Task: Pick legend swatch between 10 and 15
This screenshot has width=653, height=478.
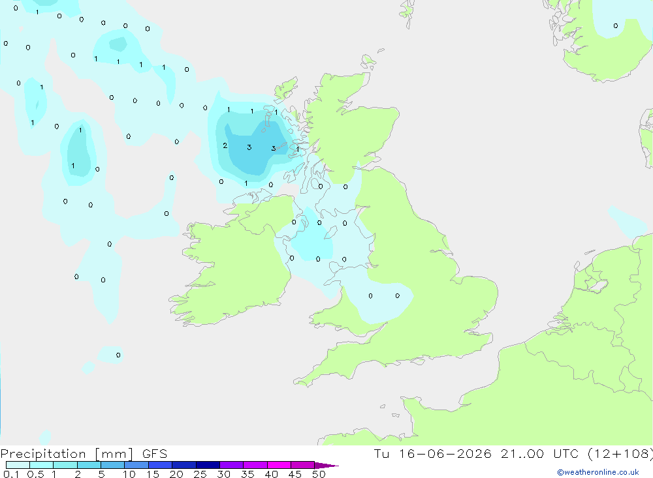Action: click(136, 465)
